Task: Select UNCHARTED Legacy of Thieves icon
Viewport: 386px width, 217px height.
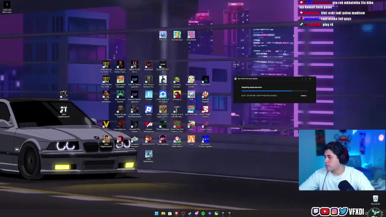Action: pyautogui.click(x=163, y=112)
